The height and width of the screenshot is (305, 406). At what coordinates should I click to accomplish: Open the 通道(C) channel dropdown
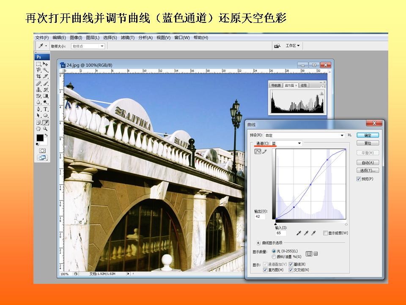pos(287,143)
